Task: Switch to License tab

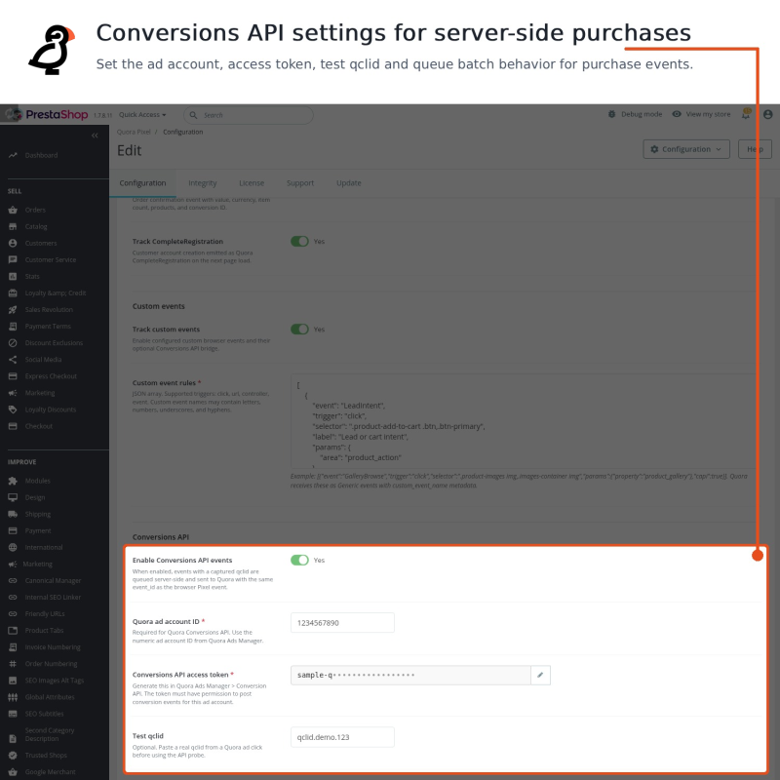Action: 252,183
